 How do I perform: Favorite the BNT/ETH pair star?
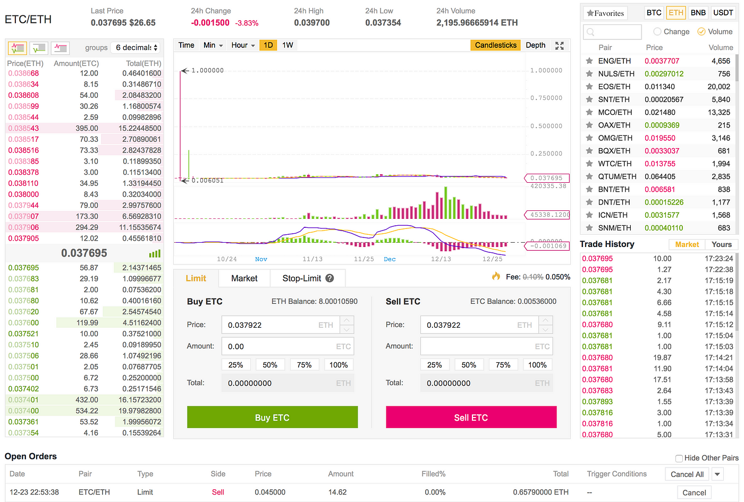[589, 189]
